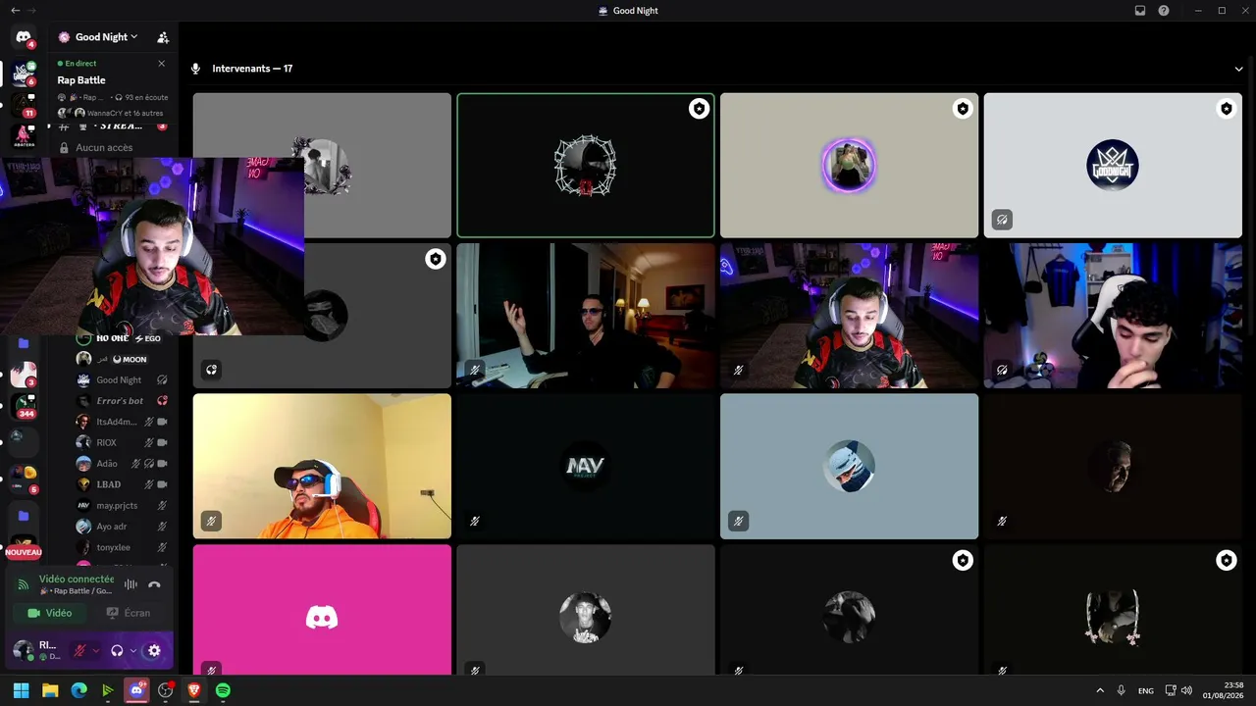Open the video tile of man in orange hoodie
The width and height of the screenshot is (1256, 706).
[x=322, y=467]
